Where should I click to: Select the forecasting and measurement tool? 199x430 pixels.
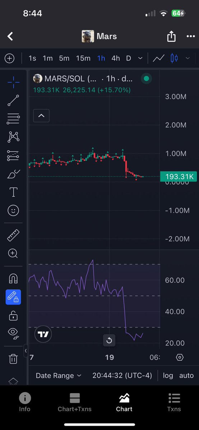click(13, 156)
